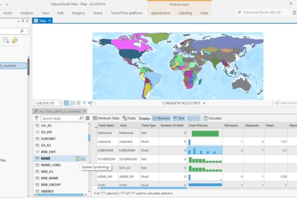Click the Selected Features icon at map bottom right
Viewport: 297px width, 198px height.
point(277,103)
